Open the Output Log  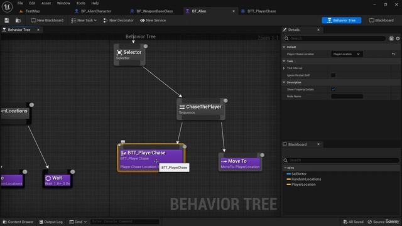[x=51, y=222]
